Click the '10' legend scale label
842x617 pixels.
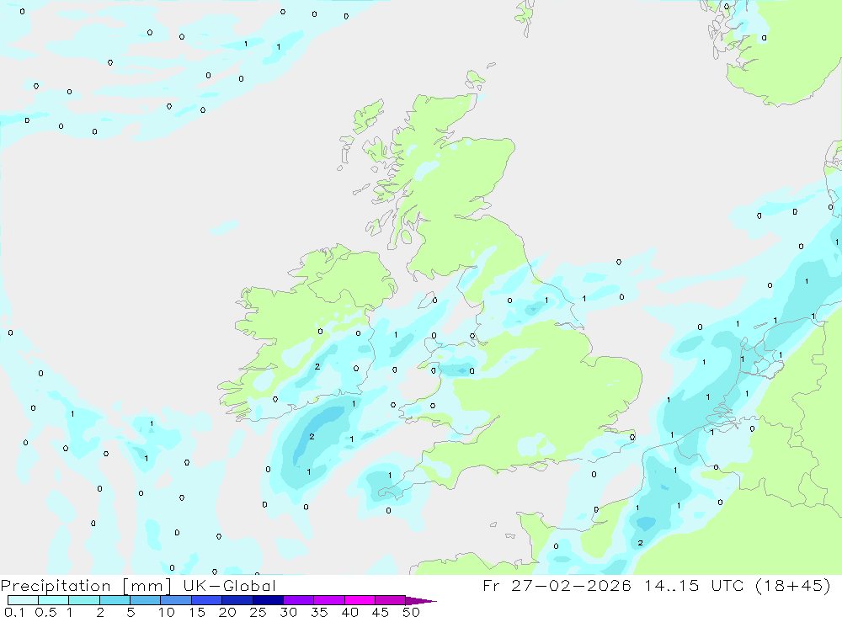[167, 612]
